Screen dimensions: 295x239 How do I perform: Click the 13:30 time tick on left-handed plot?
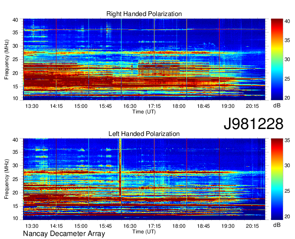(32, 226)
